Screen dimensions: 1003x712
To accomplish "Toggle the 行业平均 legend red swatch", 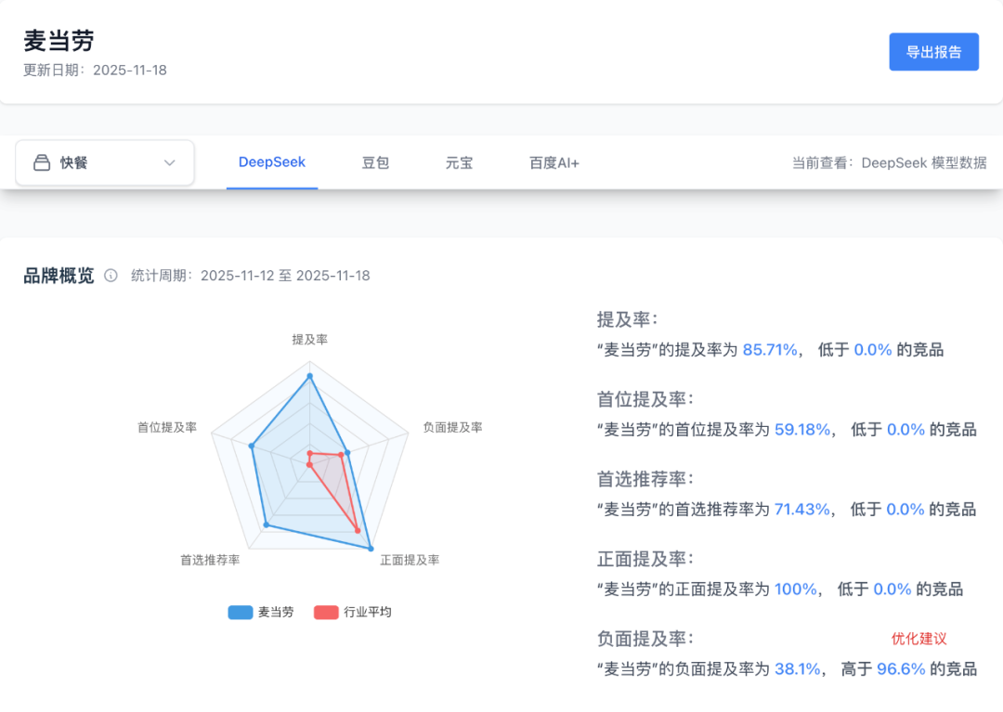I will (326, 613).
